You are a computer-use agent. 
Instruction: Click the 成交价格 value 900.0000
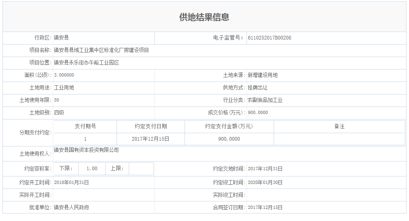(258, 113)
